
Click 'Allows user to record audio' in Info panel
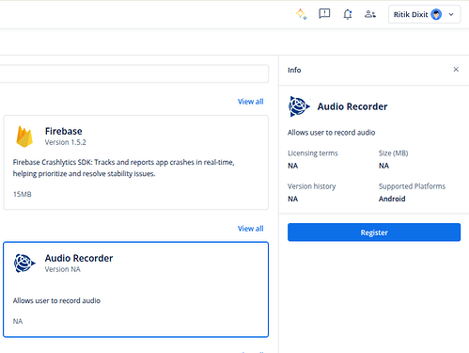(331, 133)
